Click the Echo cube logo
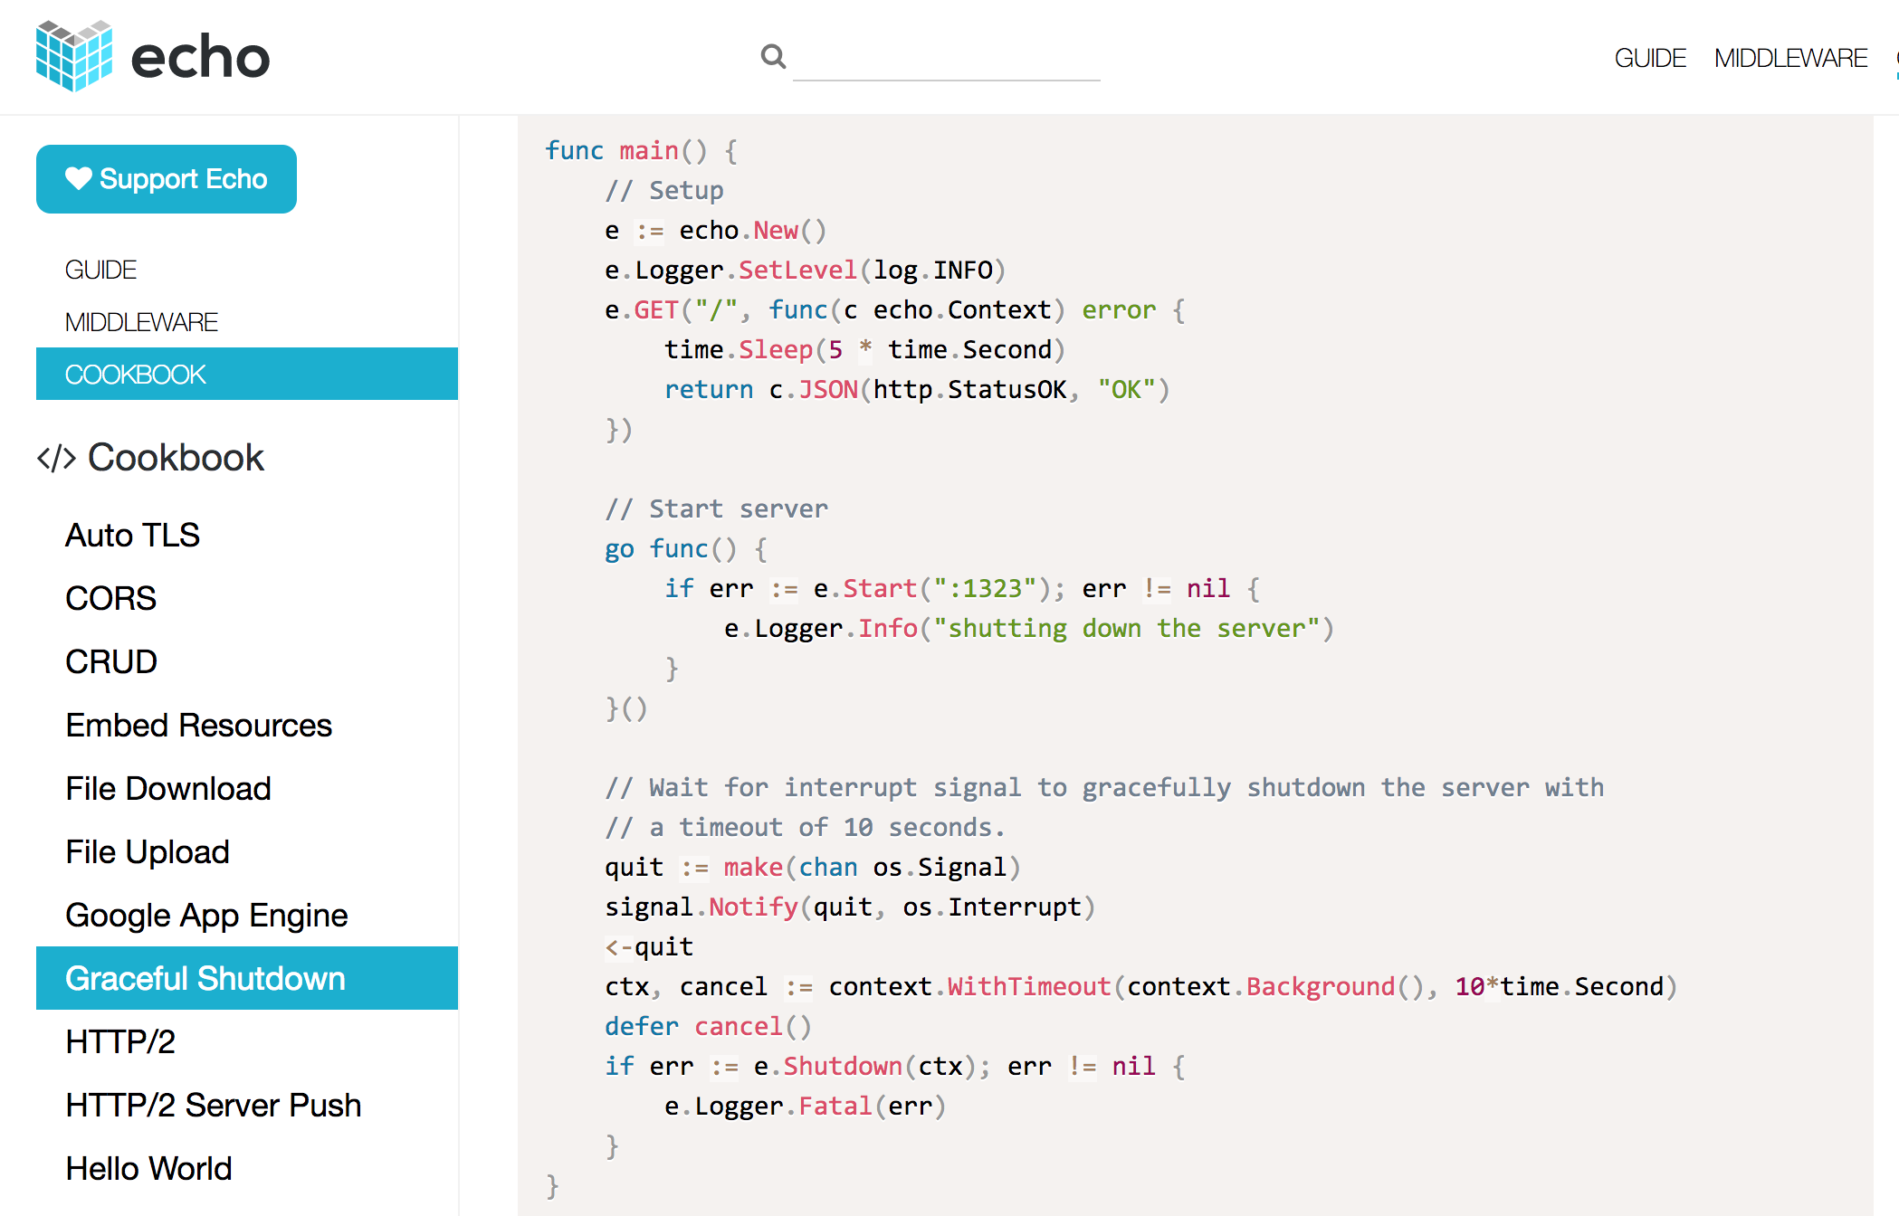Viewport: 1899px width, 1216px height. click(73, 56)
